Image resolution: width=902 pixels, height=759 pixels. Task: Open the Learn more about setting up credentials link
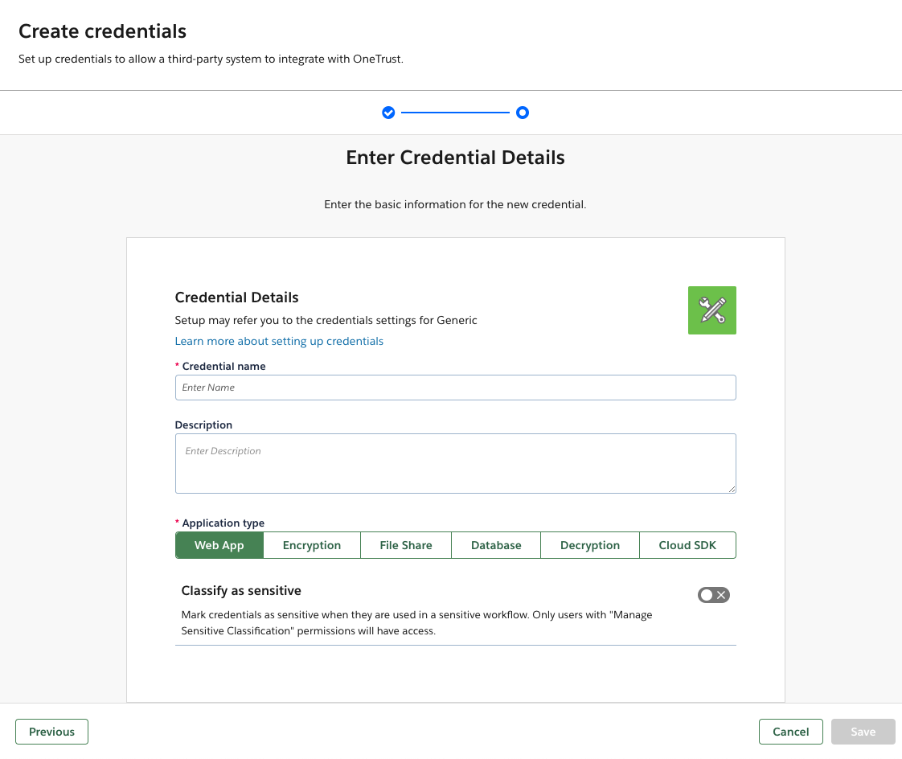279,341
